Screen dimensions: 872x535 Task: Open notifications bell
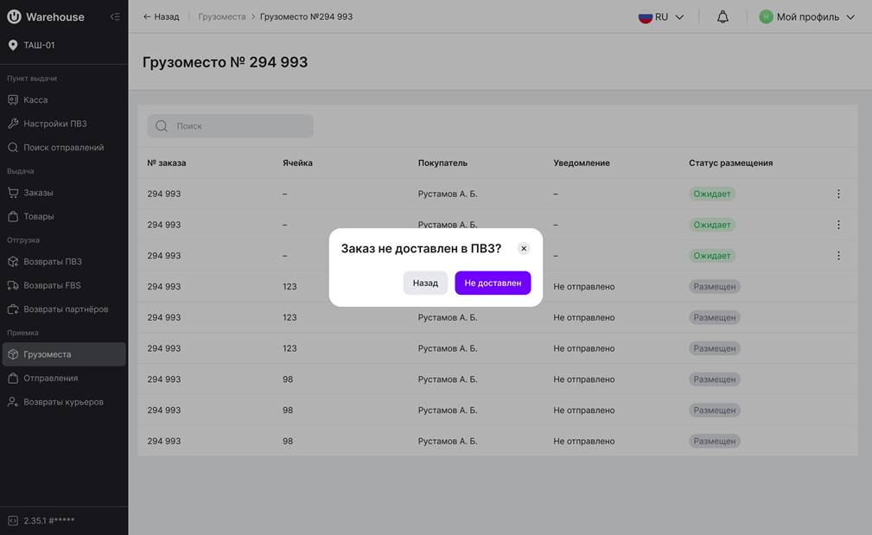[x=722, y=16]
